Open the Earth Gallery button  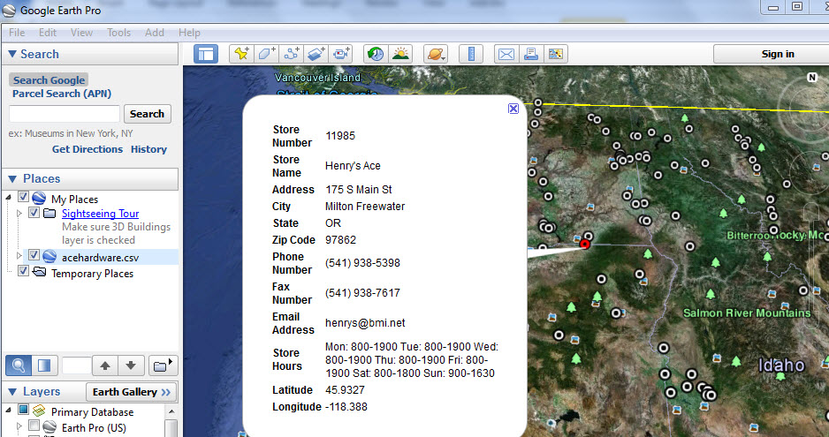[x=131, y=392]
